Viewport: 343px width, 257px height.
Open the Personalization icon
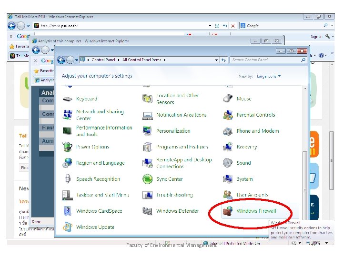click(147, 131)
